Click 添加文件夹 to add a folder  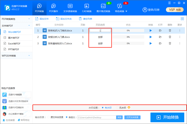[x=64, y=19]
